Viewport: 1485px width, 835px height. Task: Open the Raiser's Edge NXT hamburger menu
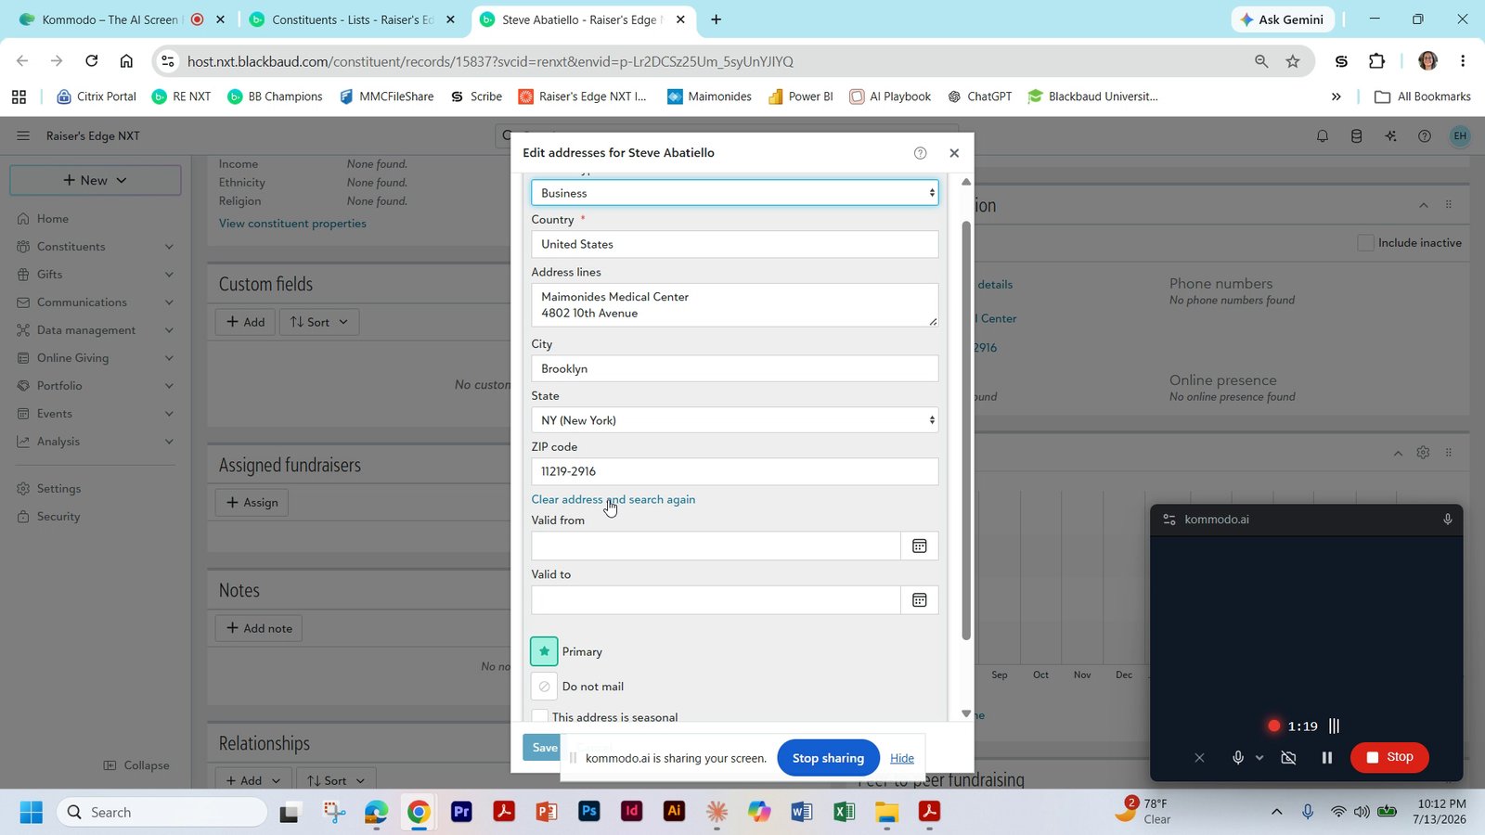point(23,135)
